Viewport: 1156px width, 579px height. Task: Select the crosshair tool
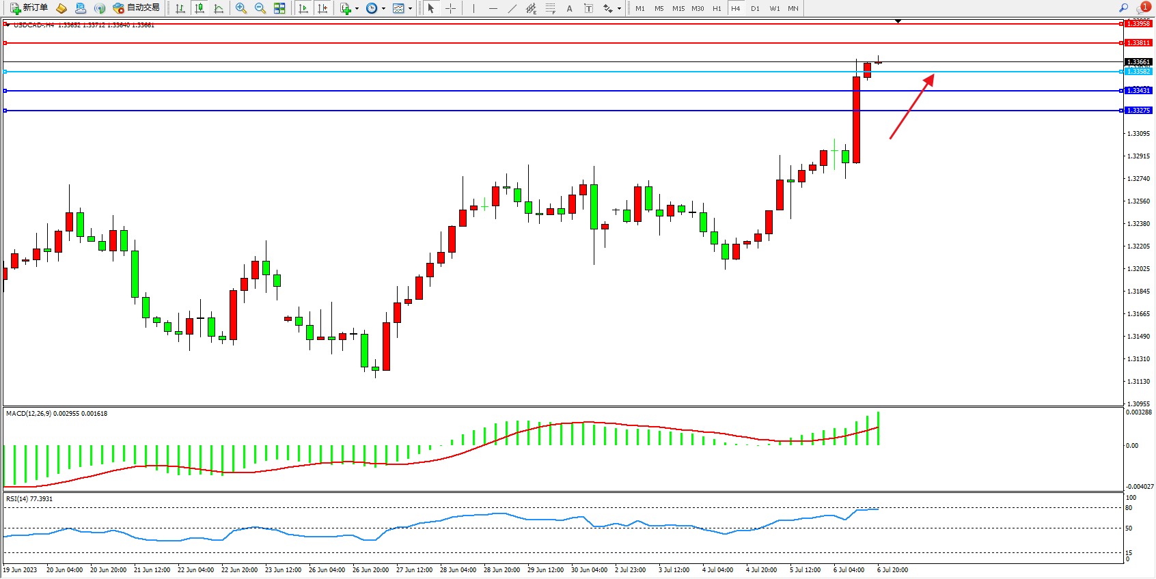click(451, 8)
